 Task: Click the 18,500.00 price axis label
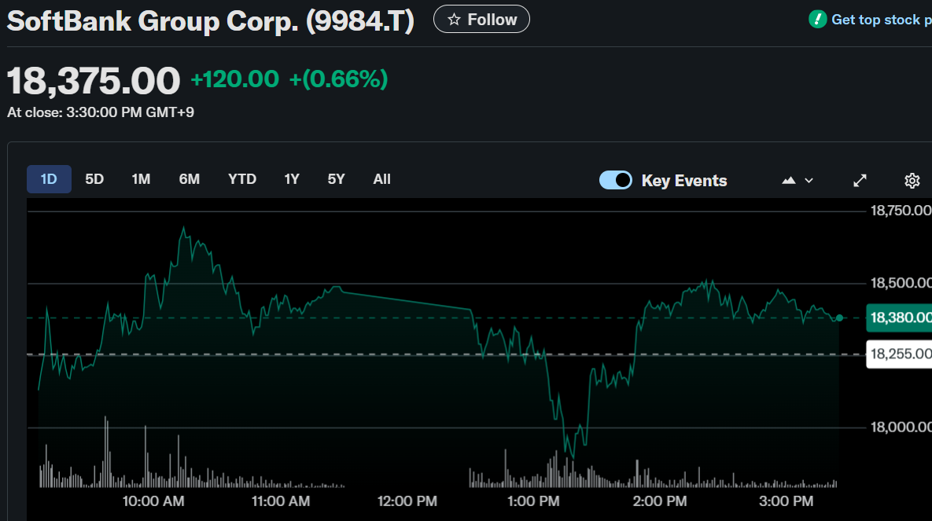pos(901,283)
